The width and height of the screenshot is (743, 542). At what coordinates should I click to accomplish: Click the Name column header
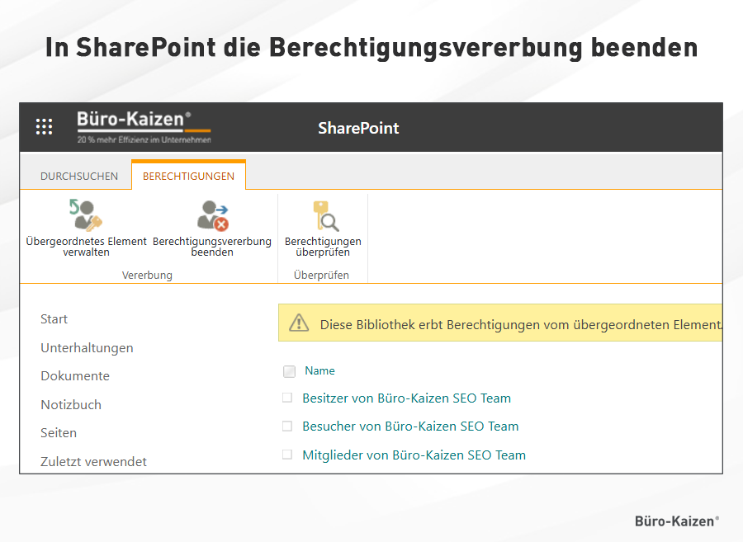(x=319, y=370)
